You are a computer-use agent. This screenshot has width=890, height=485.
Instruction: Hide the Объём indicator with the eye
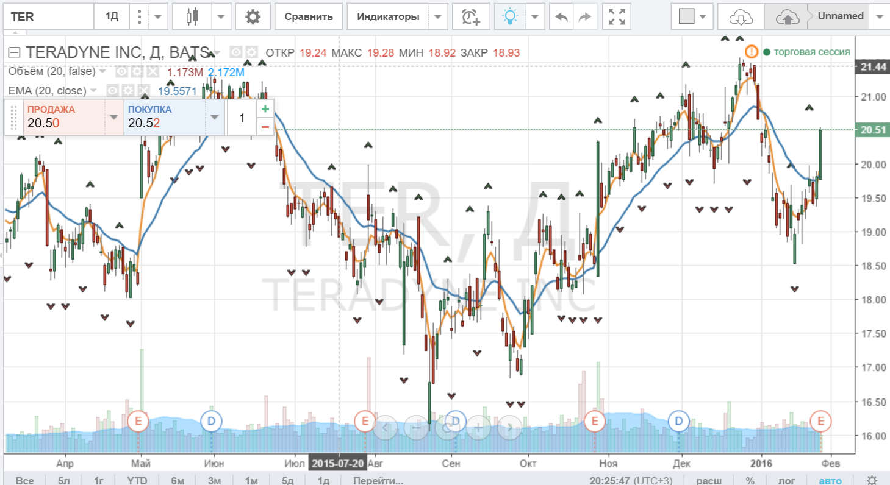pyautogui.click(x=122, y=72)
